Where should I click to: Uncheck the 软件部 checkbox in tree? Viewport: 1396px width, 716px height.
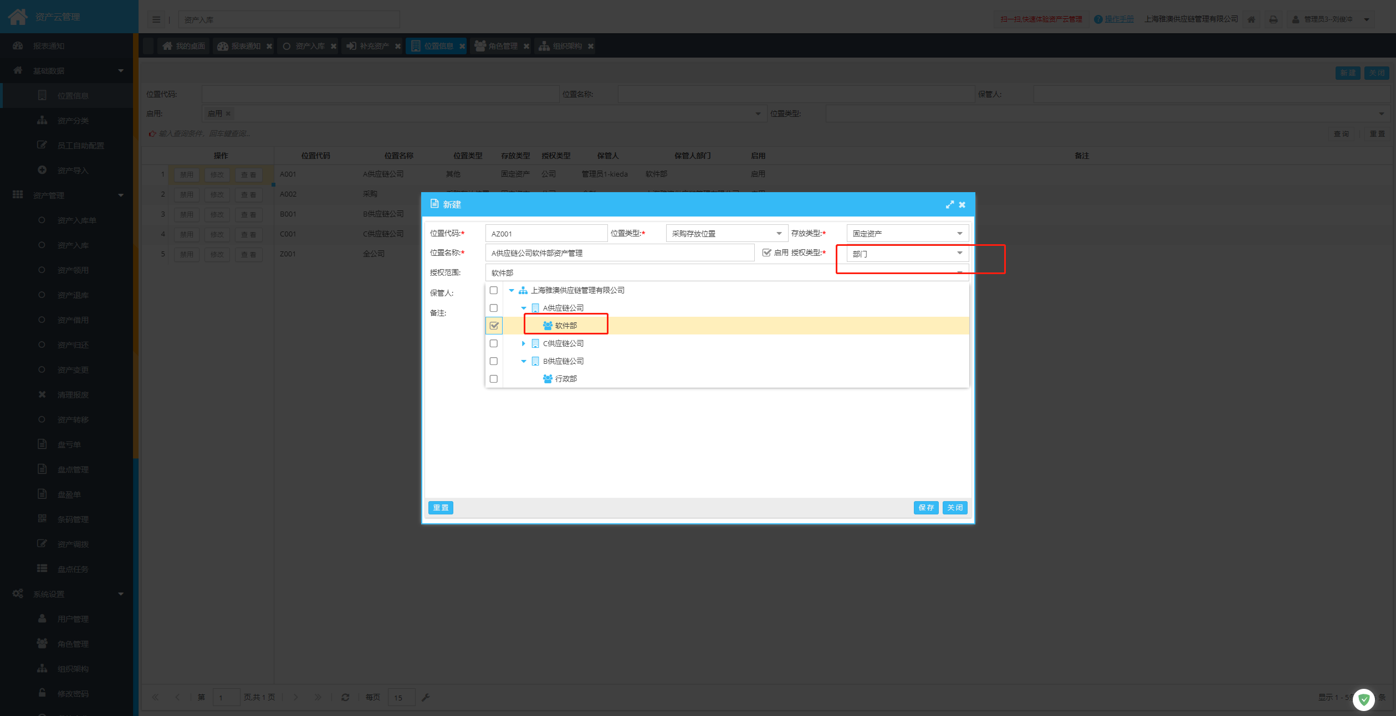click(x=494, y=326)
